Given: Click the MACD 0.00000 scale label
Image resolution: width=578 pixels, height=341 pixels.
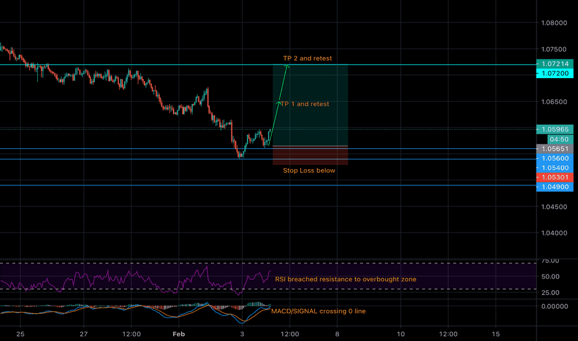Looking at the screenshot, I should pyautogui.click(x=554, y=306).
